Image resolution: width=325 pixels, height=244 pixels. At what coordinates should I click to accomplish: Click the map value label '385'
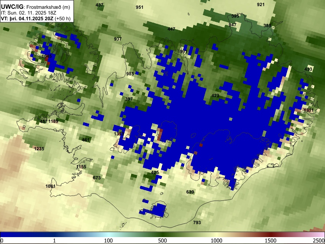267,26
